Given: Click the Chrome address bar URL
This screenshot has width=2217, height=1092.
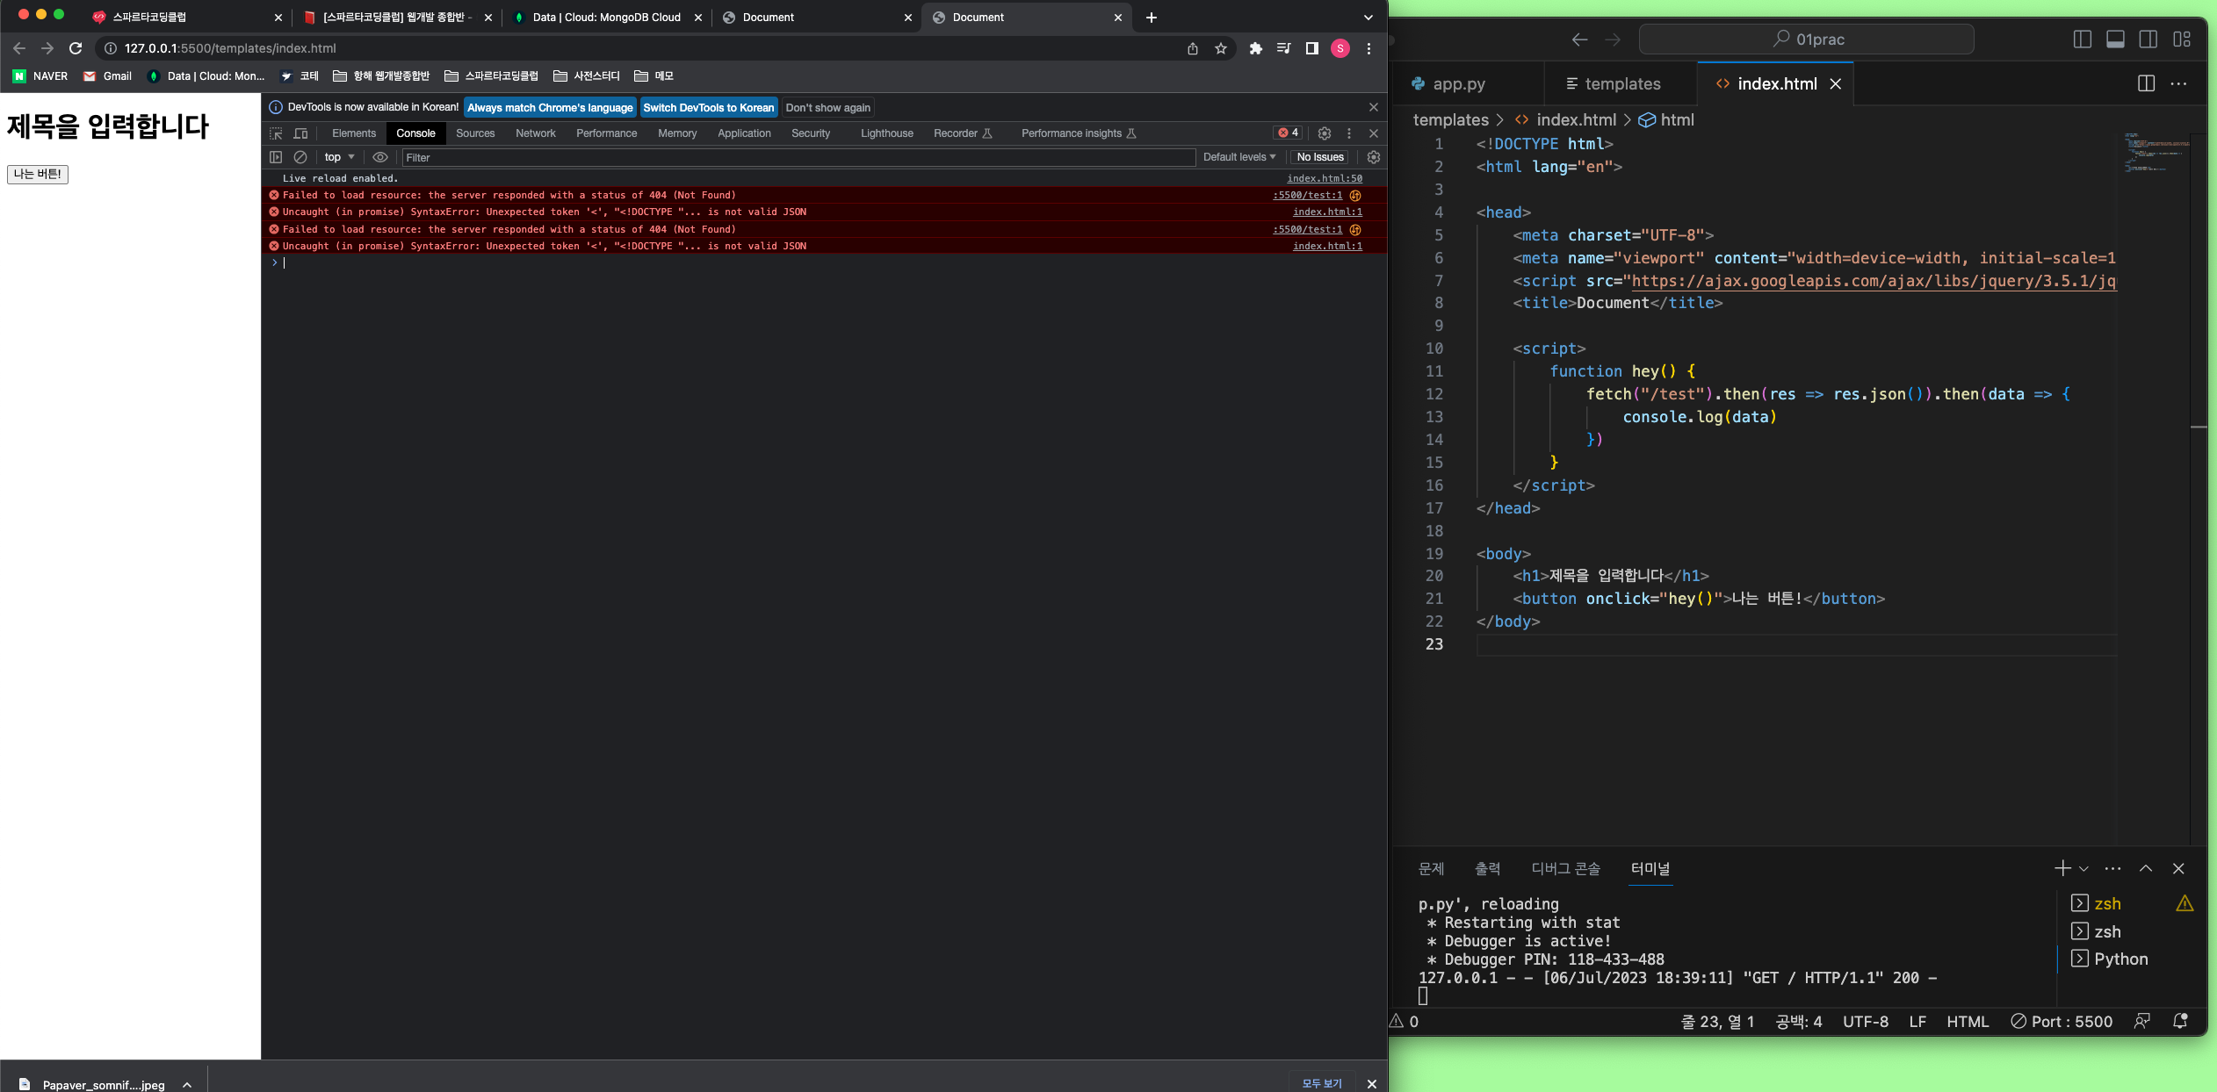Looking at the screenshot, I should [x=230, y=48].
